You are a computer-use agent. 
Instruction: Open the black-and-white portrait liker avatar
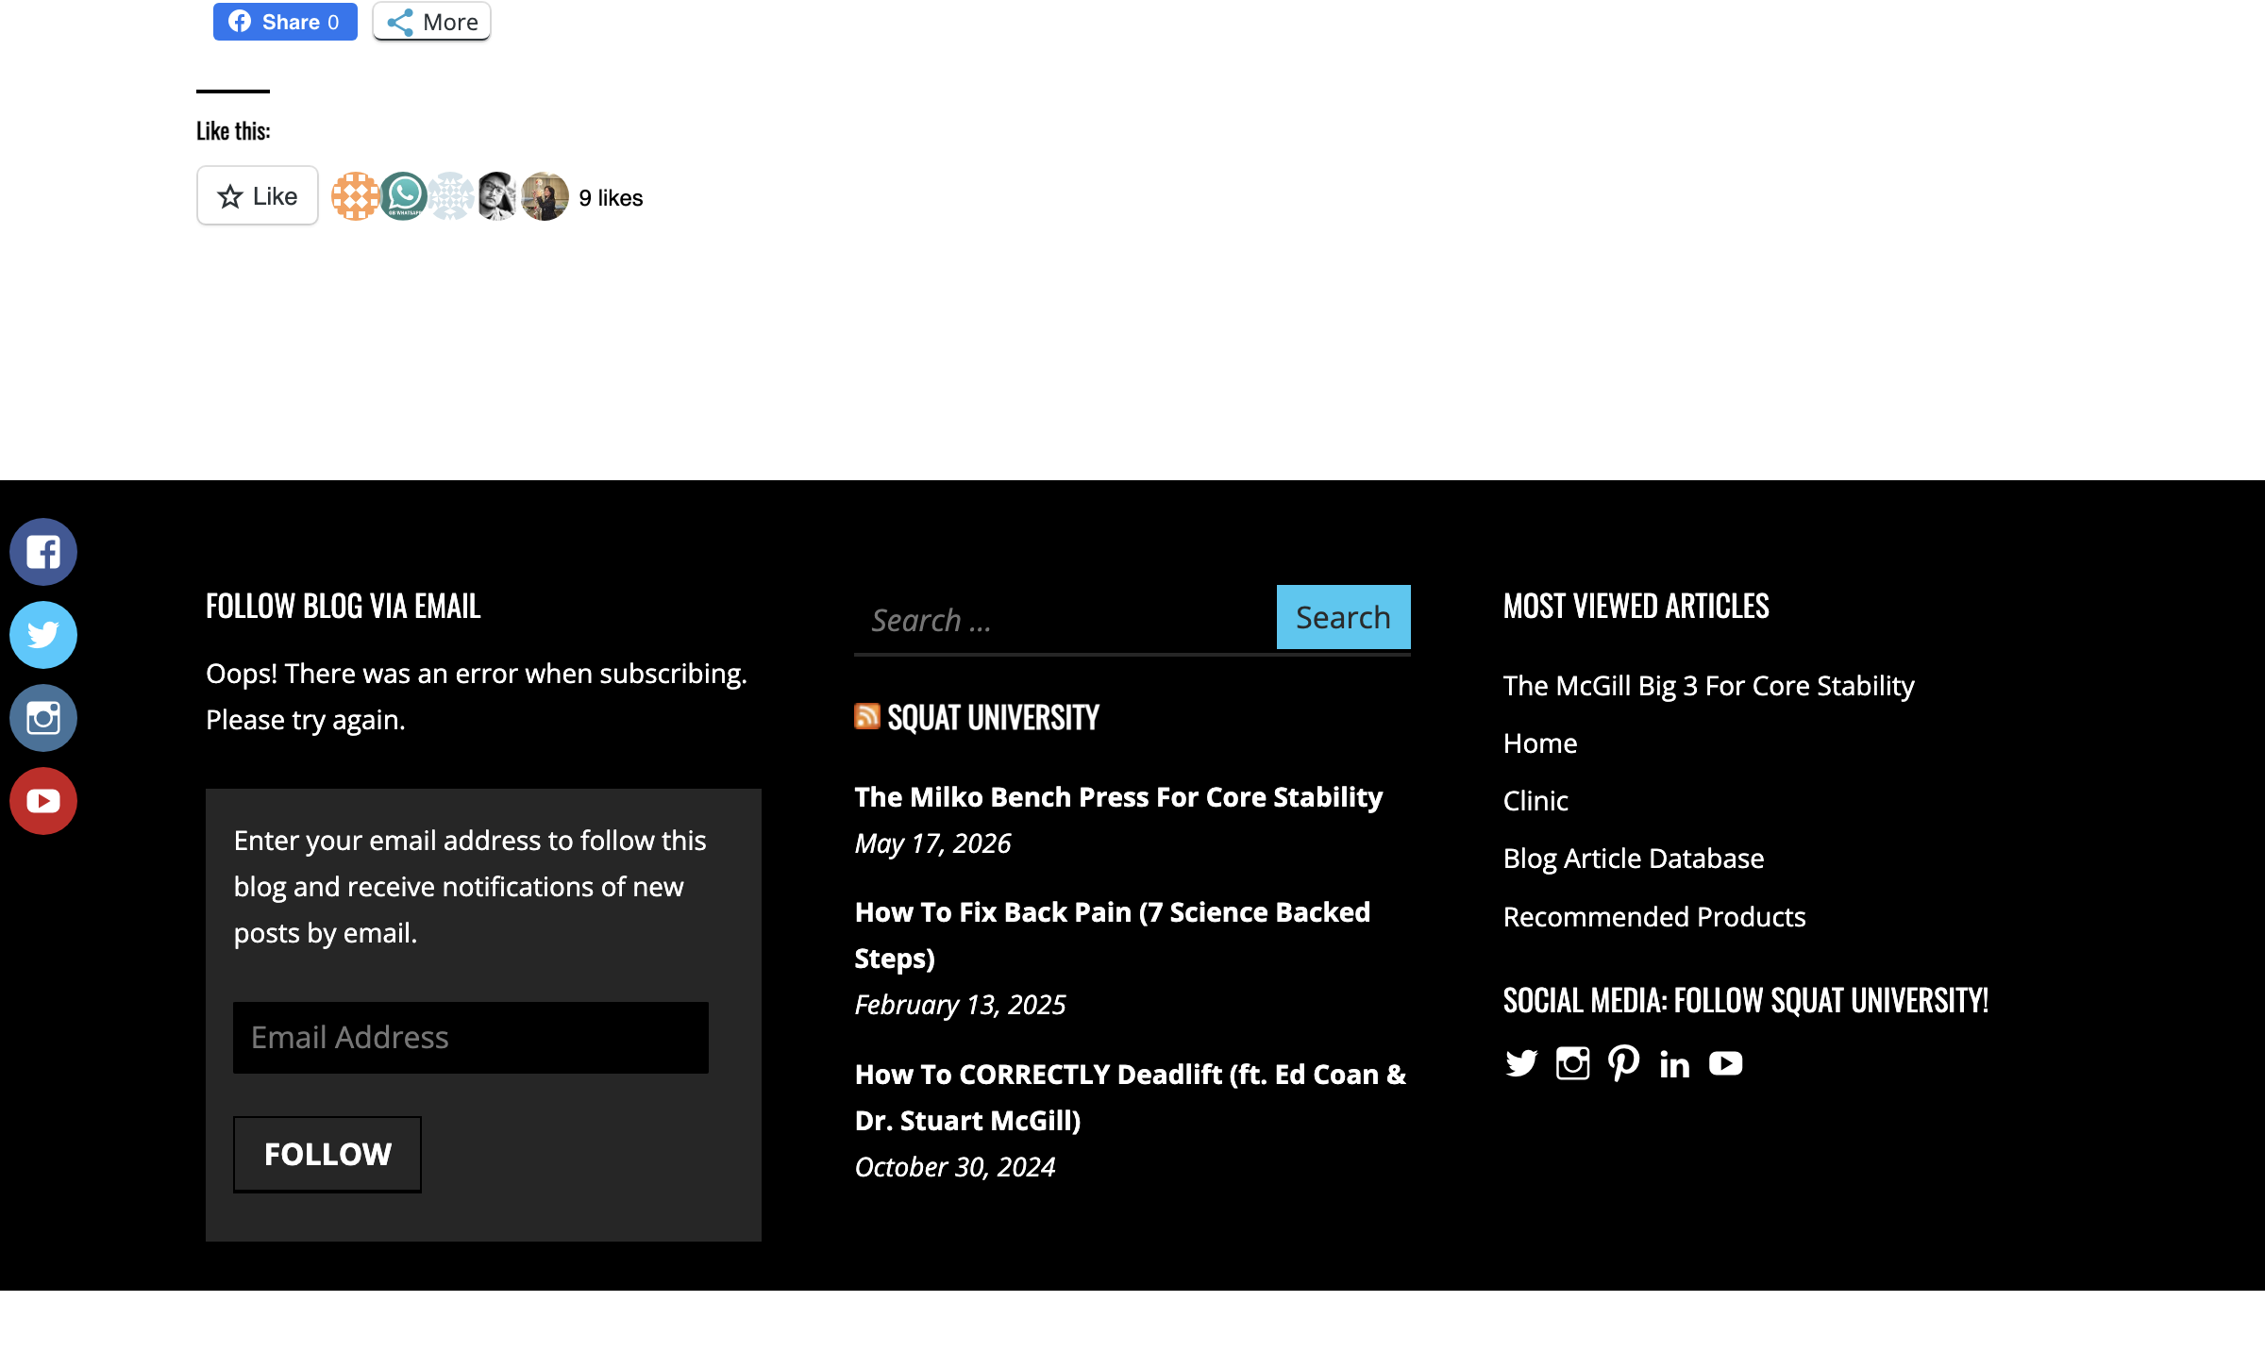click(x=497, y=196)
